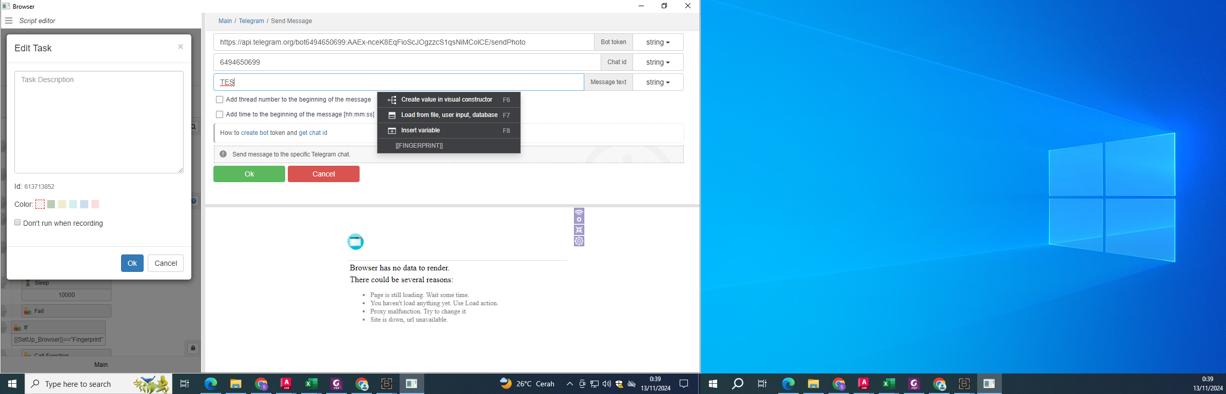The height and width of the screenshot is (394, 1226).
Task: Expand the Bot token string type dropdown
Action: (x=658, y=42)
